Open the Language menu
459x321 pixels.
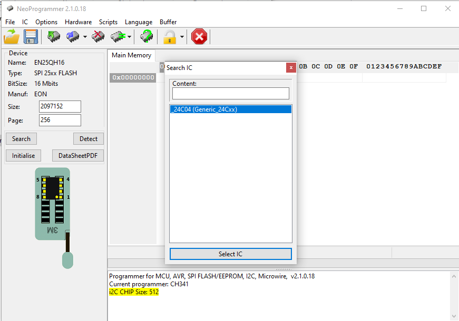point(139,22)
